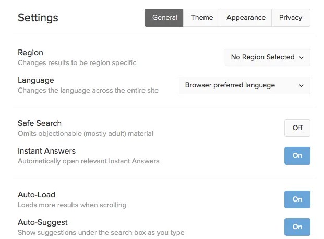Expand the Browser preferred language dropdown
Viewport: 324px width, 239px height.
click(244, 85)
